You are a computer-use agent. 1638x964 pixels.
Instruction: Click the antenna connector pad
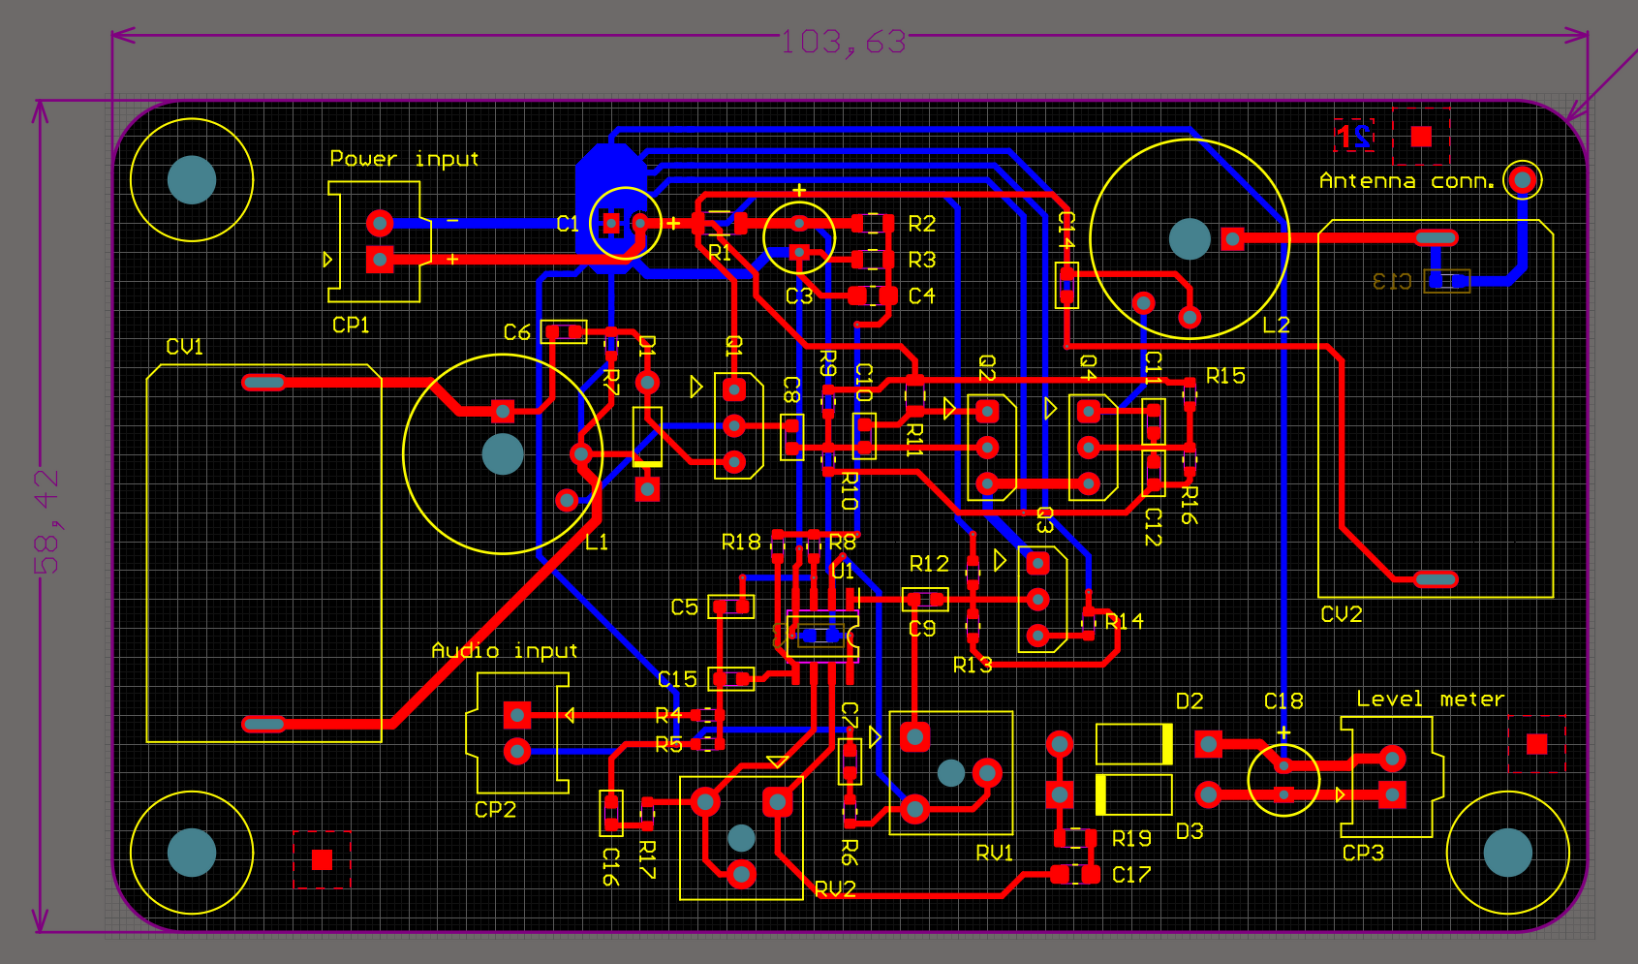[x=1523, y=179]
